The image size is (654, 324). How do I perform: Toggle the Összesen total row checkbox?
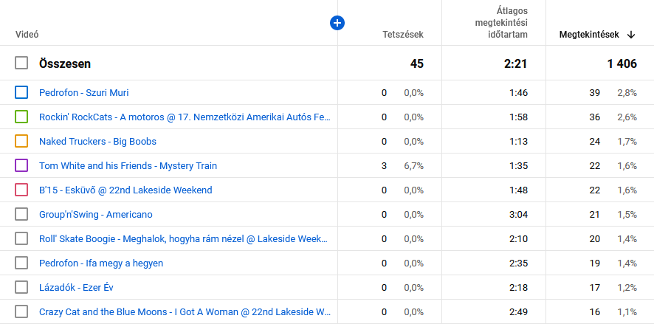21,63
